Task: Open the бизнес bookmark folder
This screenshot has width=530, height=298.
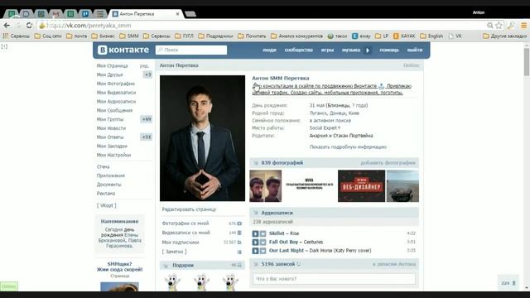Action: point(103,36)
